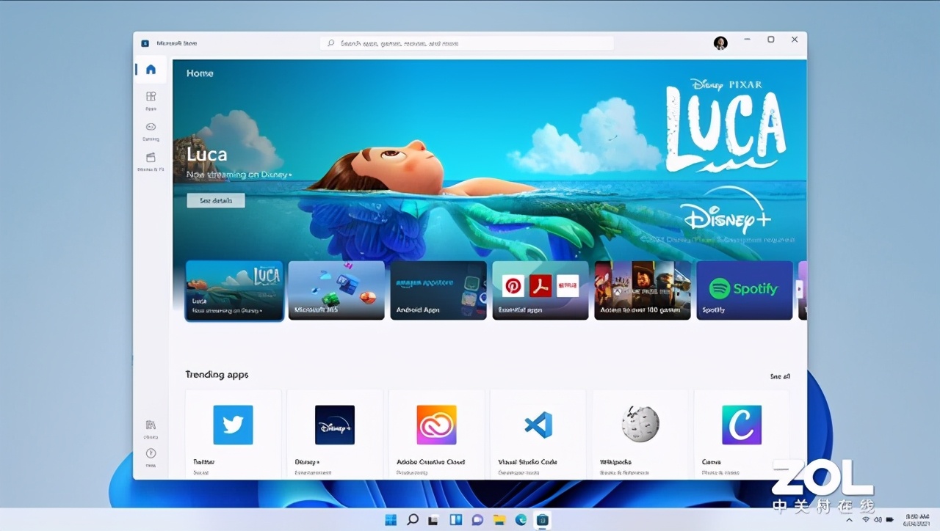The image size is (940, 531).
Task: Click the user account avatar in the title bar
Action: click(x=720, y=43)
